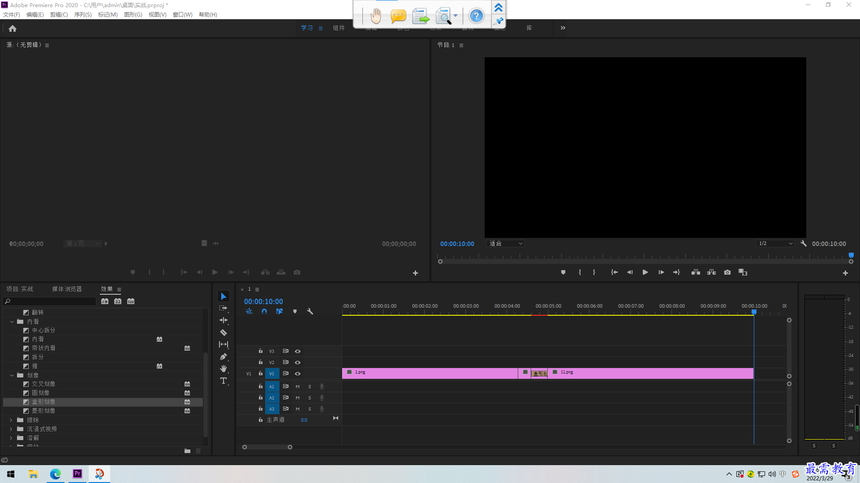The image size is (860, 483).
Task: Step back one frame in Program monitor
Action: click(630, 272)
